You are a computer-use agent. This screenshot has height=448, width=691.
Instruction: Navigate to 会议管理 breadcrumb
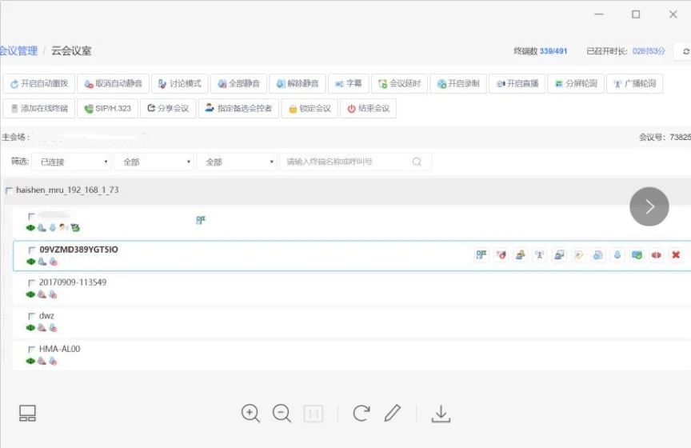pyautogui.click(x=18, y=51)
